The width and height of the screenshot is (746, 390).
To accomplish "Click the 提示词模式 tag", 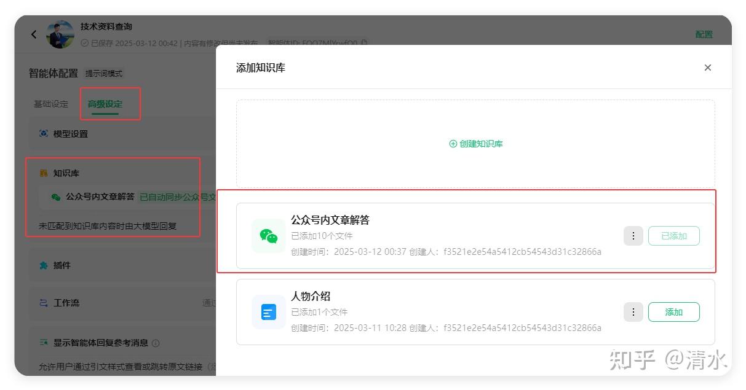I will (x=104, y=73).
